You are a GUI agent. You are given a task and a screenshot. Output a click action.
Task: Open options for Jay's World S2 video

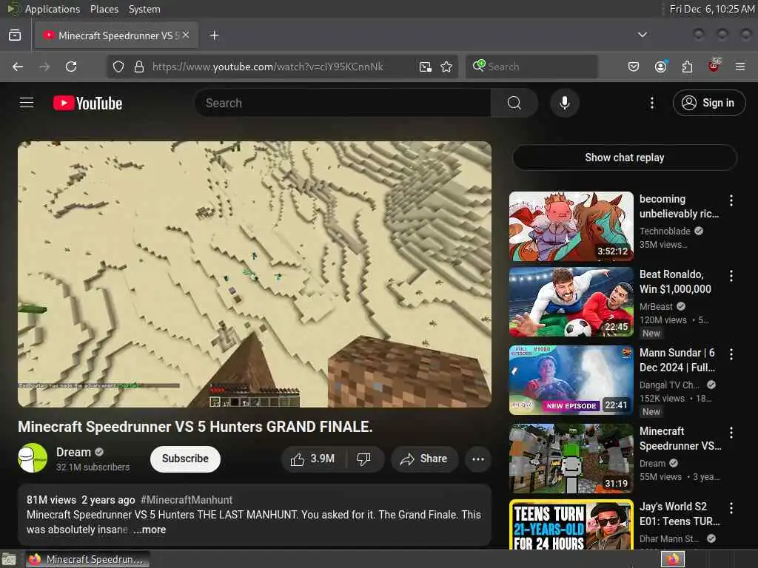(x=731, y=508)
